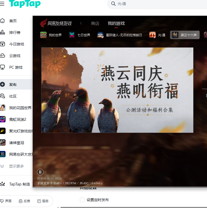Click the PC monitor icon
Screen dimensions: 207x208
3,67
